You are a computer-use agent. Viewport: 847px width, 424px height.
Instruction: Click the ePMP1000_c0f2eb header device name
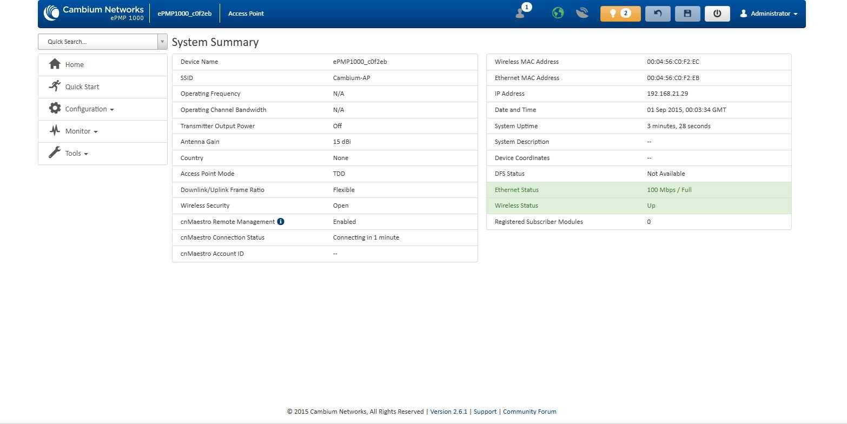(x=184, y=14)
